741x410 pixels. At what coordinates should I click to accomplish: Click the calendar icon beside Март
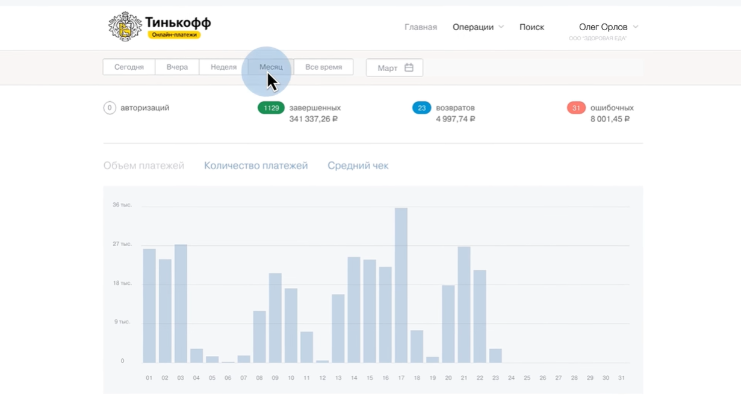(x=409, y=67)
